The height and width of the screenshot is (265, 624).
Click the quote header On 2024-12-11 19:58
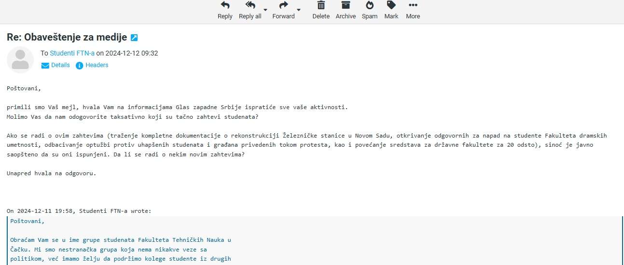pyautogui.click(x=79, y=211)
